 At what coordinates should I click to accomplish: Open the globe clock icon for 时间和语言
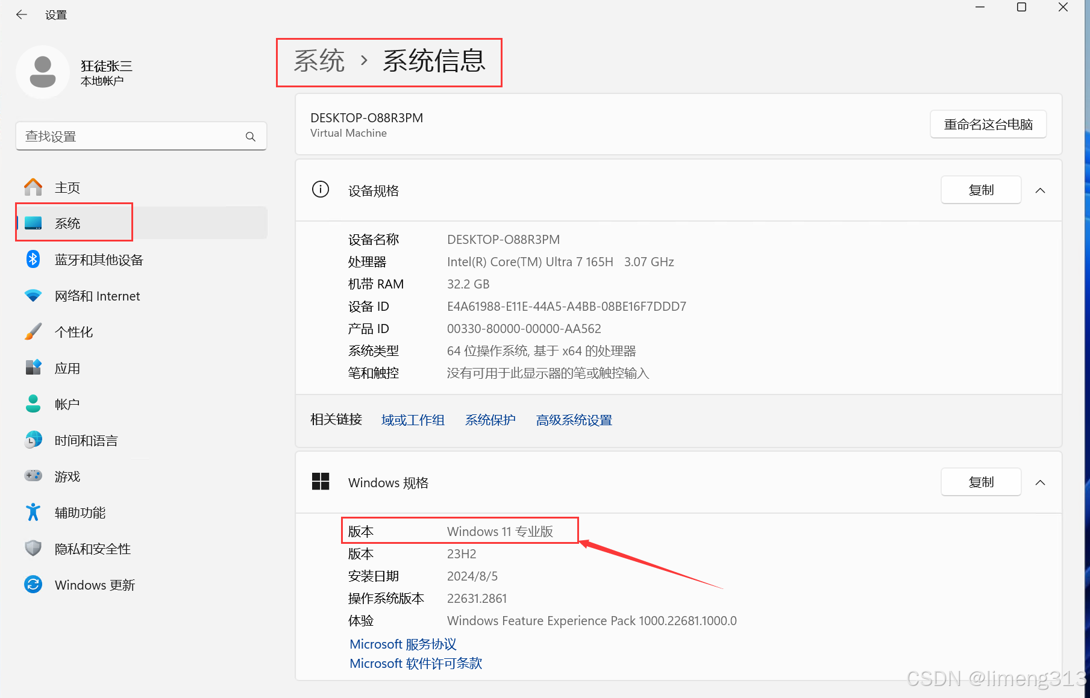33,440
